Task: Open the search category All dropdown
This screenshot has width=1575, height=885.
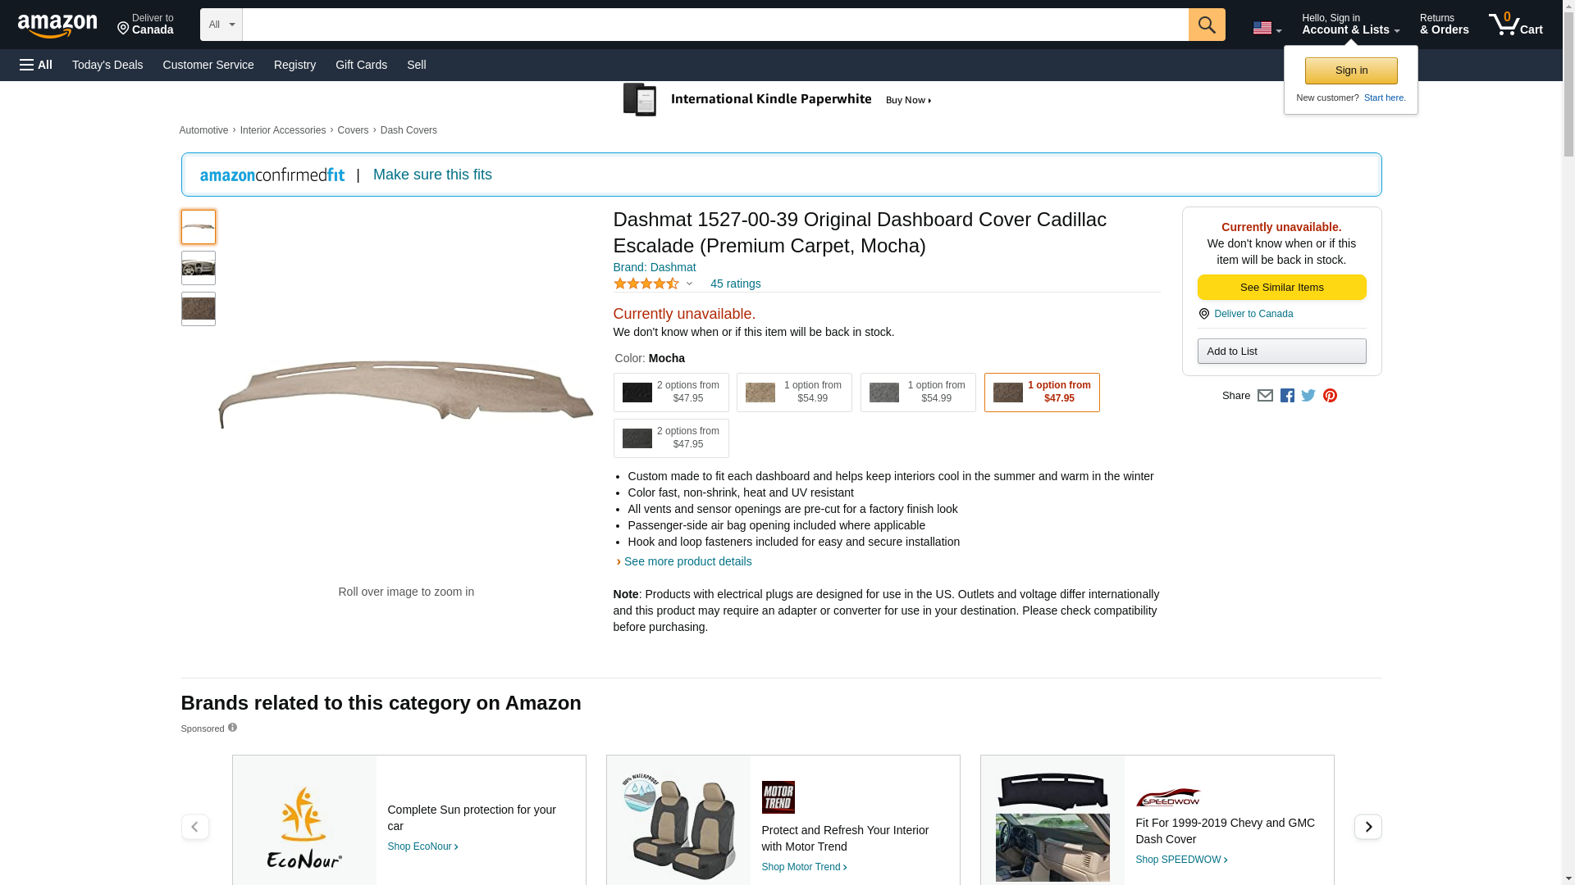Action: (221, 25)
